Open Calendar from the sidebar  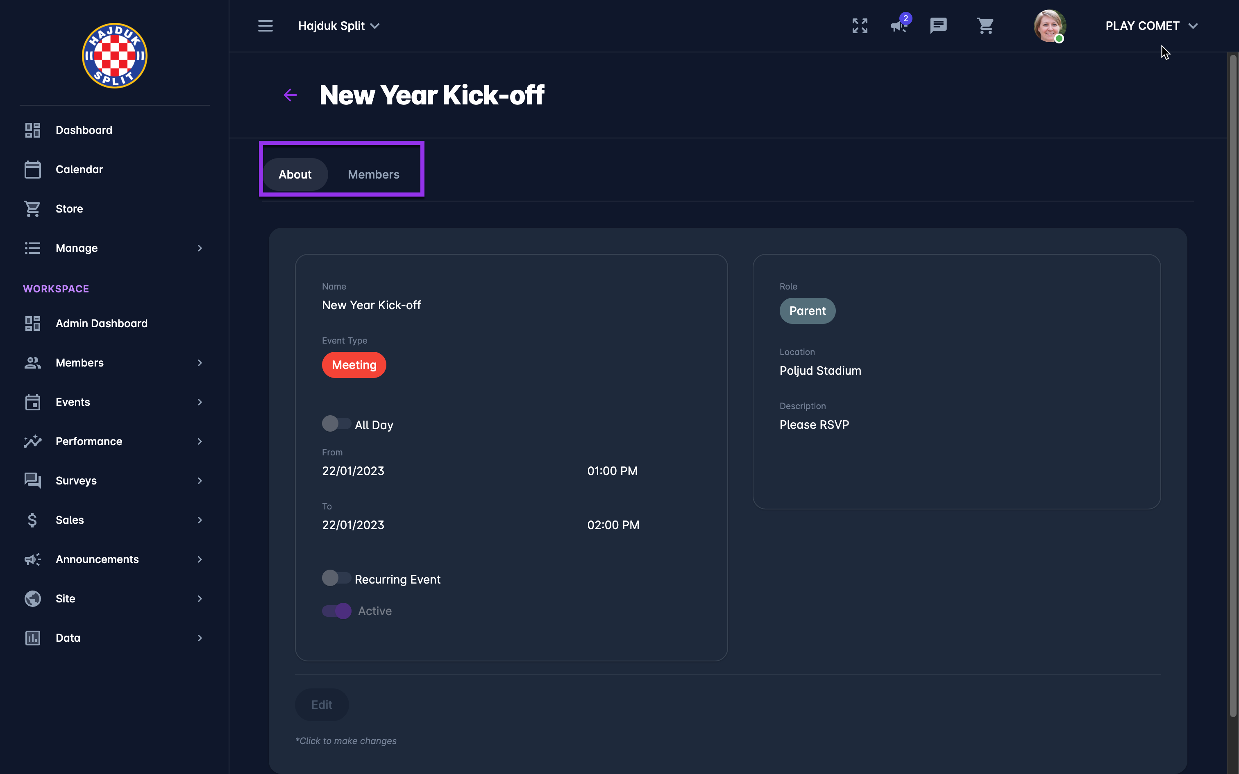click(79, 170)
